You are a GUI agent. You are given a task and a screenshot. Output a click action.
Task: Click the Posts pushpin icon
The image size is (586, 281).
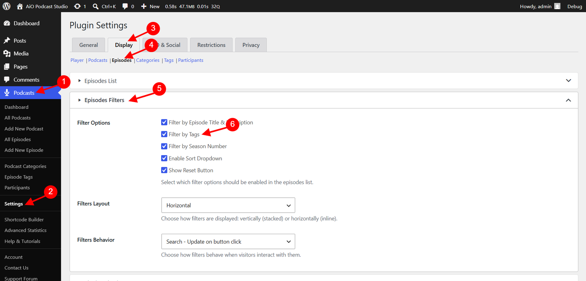click(x=7, y=40)
